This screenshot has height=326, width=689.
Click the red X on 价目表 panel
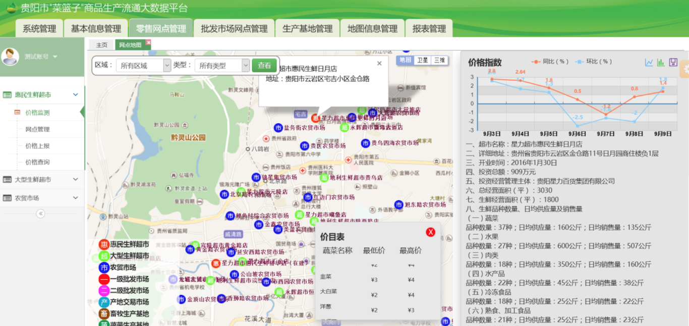click(x=430, y=232)
